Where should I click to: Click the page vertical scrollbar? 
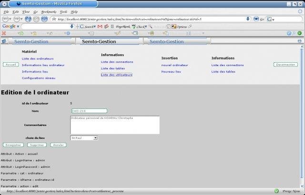[x=302, y=117]
